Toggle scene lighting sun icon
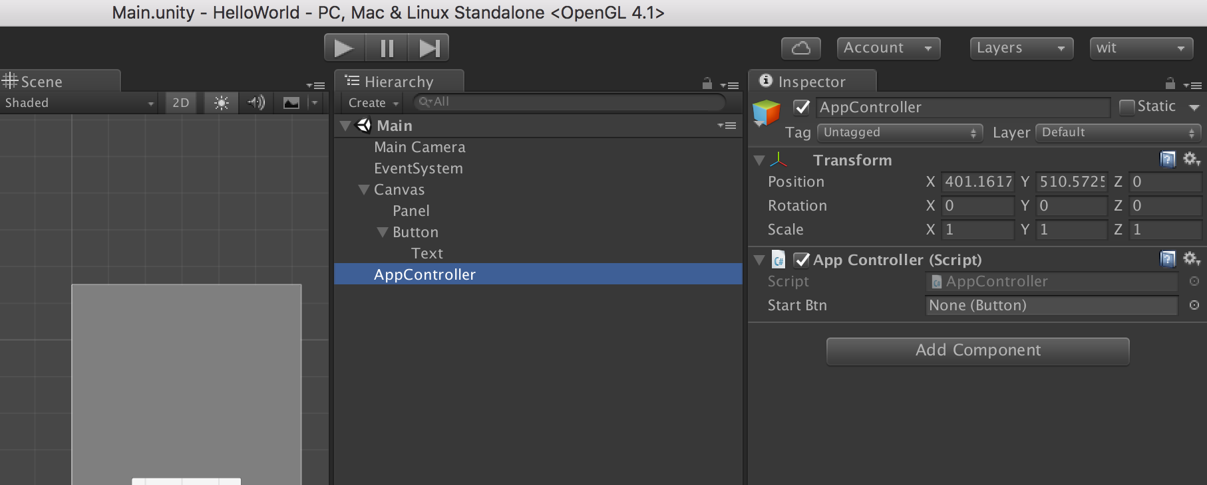Screen dimensions: 1207x485 (222, 103)
